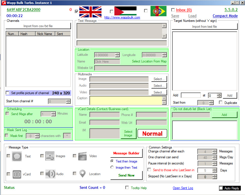Screen dimensions: 245x195
Task: Click the Add at position spinner
Action: point(215,95)
